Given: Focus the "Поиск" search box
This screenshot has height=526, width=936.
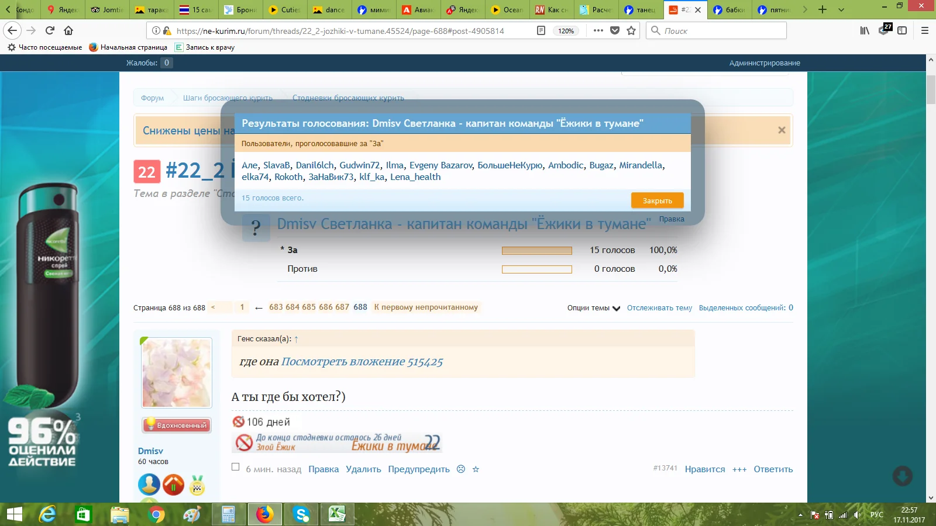Looking at the screenshot, I should 716,30.
